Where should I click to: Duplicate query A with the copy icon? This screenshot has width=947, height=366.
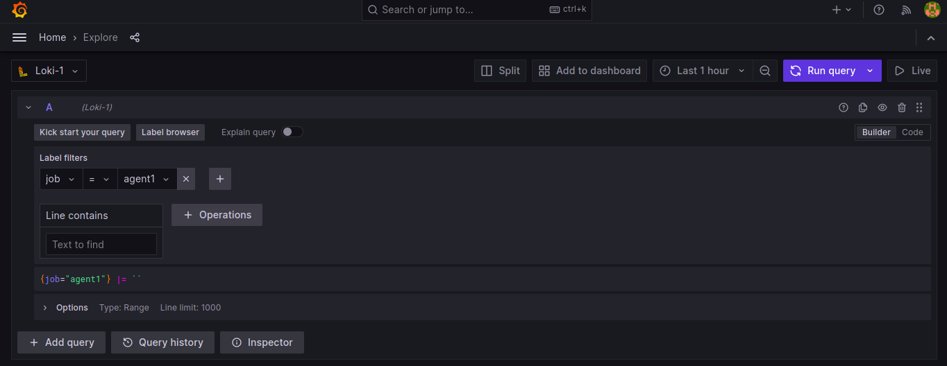point(863,107)
